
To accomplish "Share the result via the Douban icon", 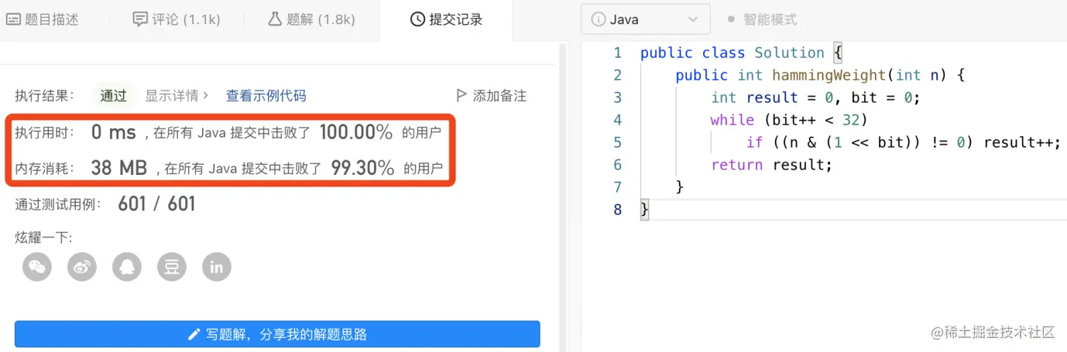I will 172,267.
